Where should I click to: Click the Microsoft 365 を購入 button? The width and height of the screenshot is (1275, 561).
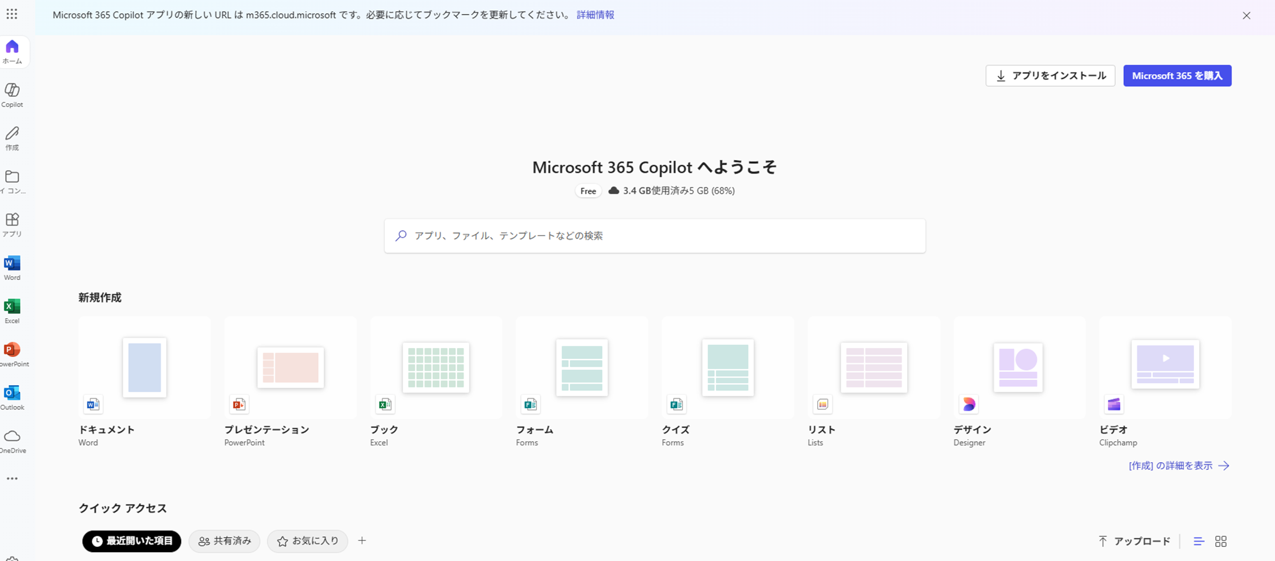point(1177,76)
